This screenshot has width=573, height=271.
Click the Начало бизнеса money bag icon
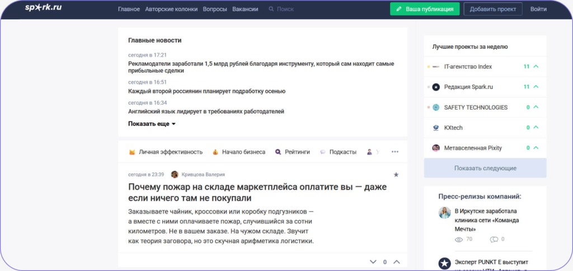click(x=215, y=152)
